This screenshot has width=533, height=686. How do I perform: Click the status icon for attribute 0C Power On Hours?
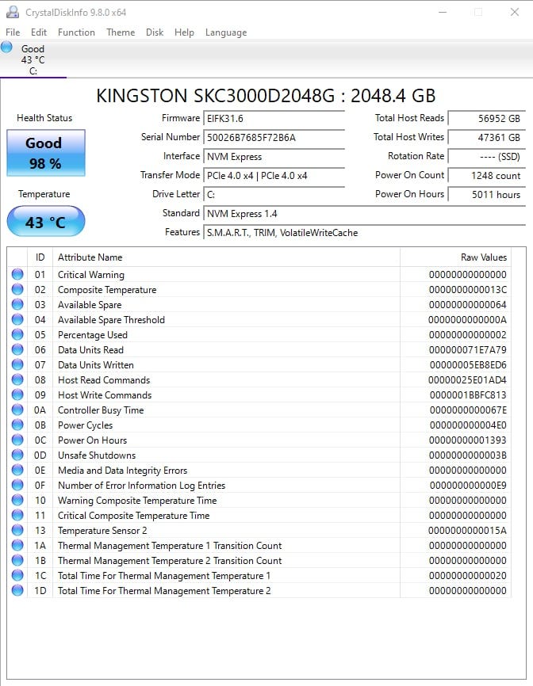(17, 440)
